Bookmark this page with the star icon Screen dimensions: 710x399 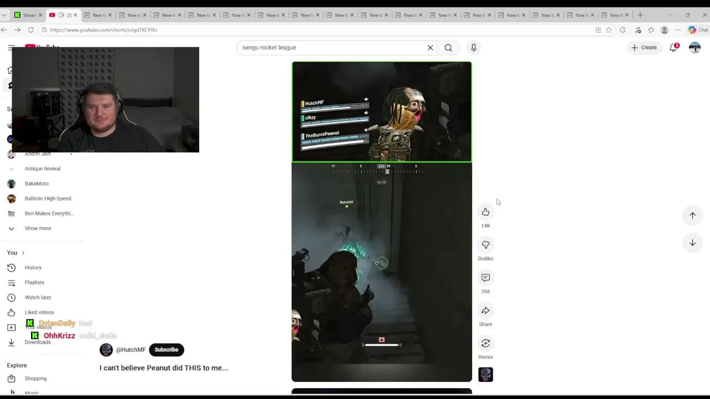click(x=609, y=30)
